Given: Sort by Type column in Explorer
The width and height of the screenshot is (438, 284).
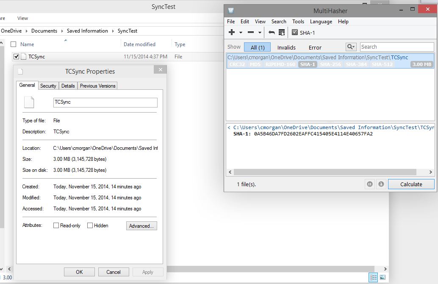Looking at the screenshot, I should pos(180,44).
